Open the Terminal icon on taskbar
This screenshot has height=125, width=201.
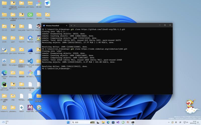coord(133,122)
